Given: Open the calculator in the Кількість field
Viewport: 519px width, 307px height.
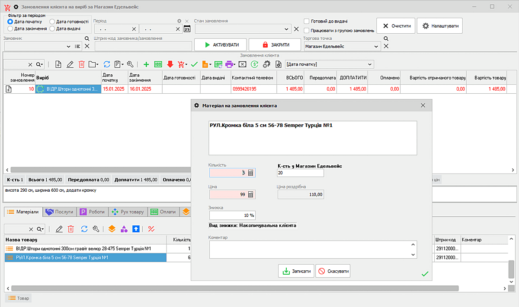Looking at the screenshot, I should pyautogui.click(x=250, y=173).
